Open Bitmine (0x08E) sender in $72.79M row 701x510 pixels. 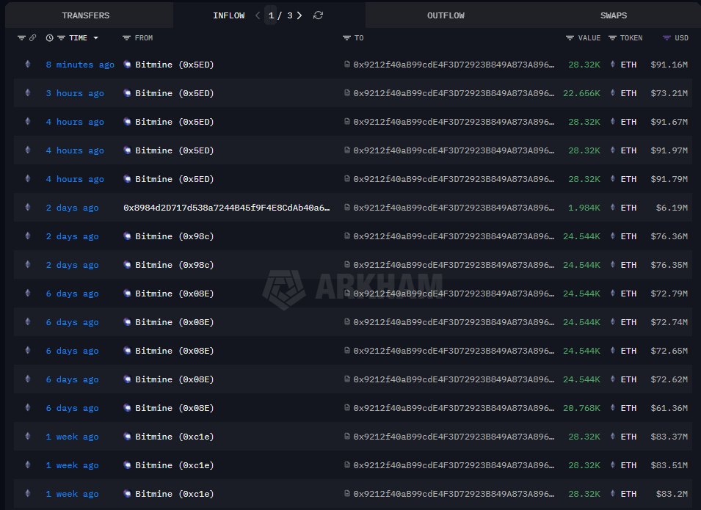pos(175,294)
